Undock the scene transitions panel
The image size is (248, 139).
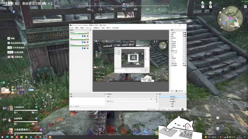point(157,94)
